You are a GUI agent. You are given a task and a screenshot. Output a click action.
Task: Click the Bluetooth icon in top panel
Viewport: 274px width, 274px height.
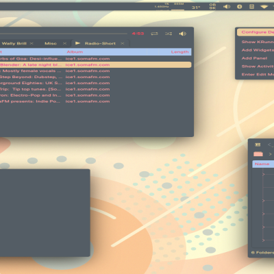point(239,7)
